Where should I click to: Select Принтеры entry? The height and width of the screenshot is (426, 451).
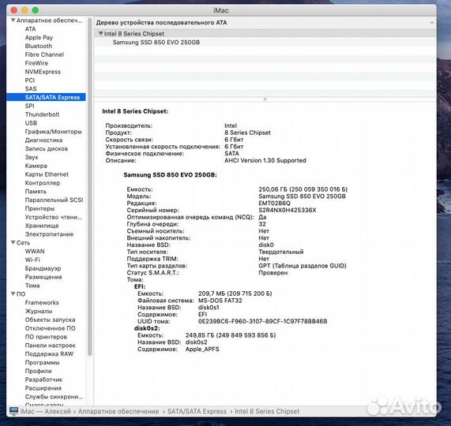point(39,208)
